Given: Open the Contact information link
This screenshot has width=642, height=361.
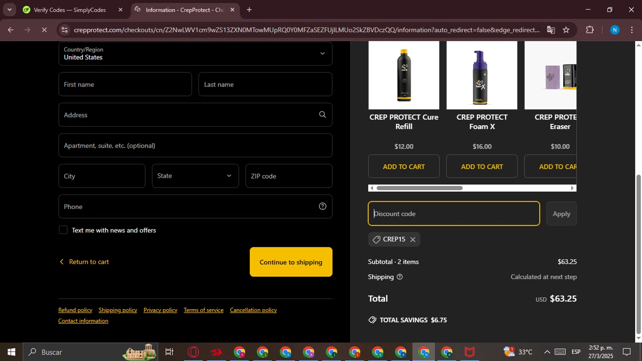Looking at the screenshot, I should (x=83, y=321).
